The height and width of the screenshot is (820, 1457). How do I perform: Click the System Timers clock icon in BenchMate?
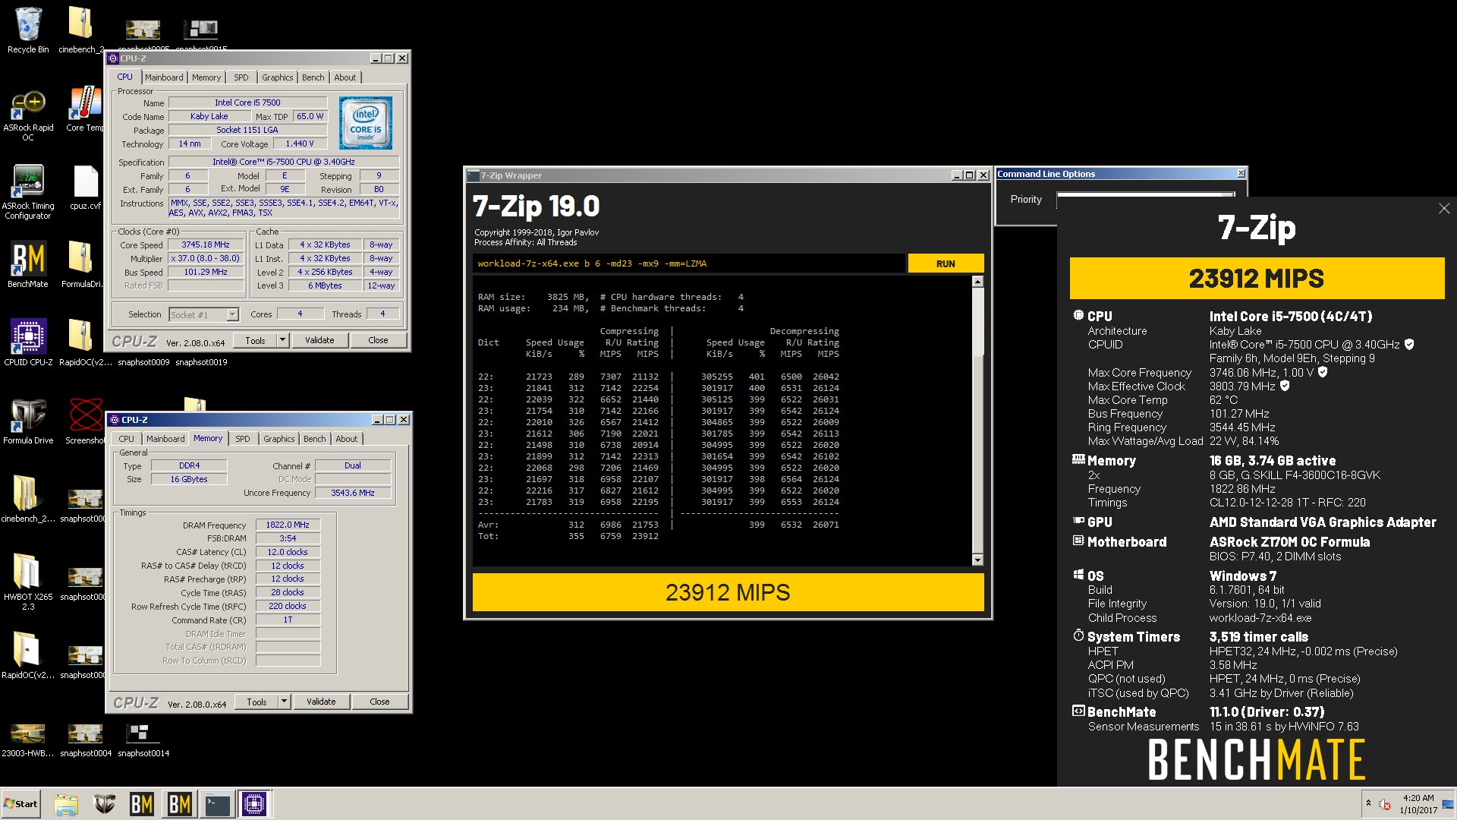[x=1078, y=635]
